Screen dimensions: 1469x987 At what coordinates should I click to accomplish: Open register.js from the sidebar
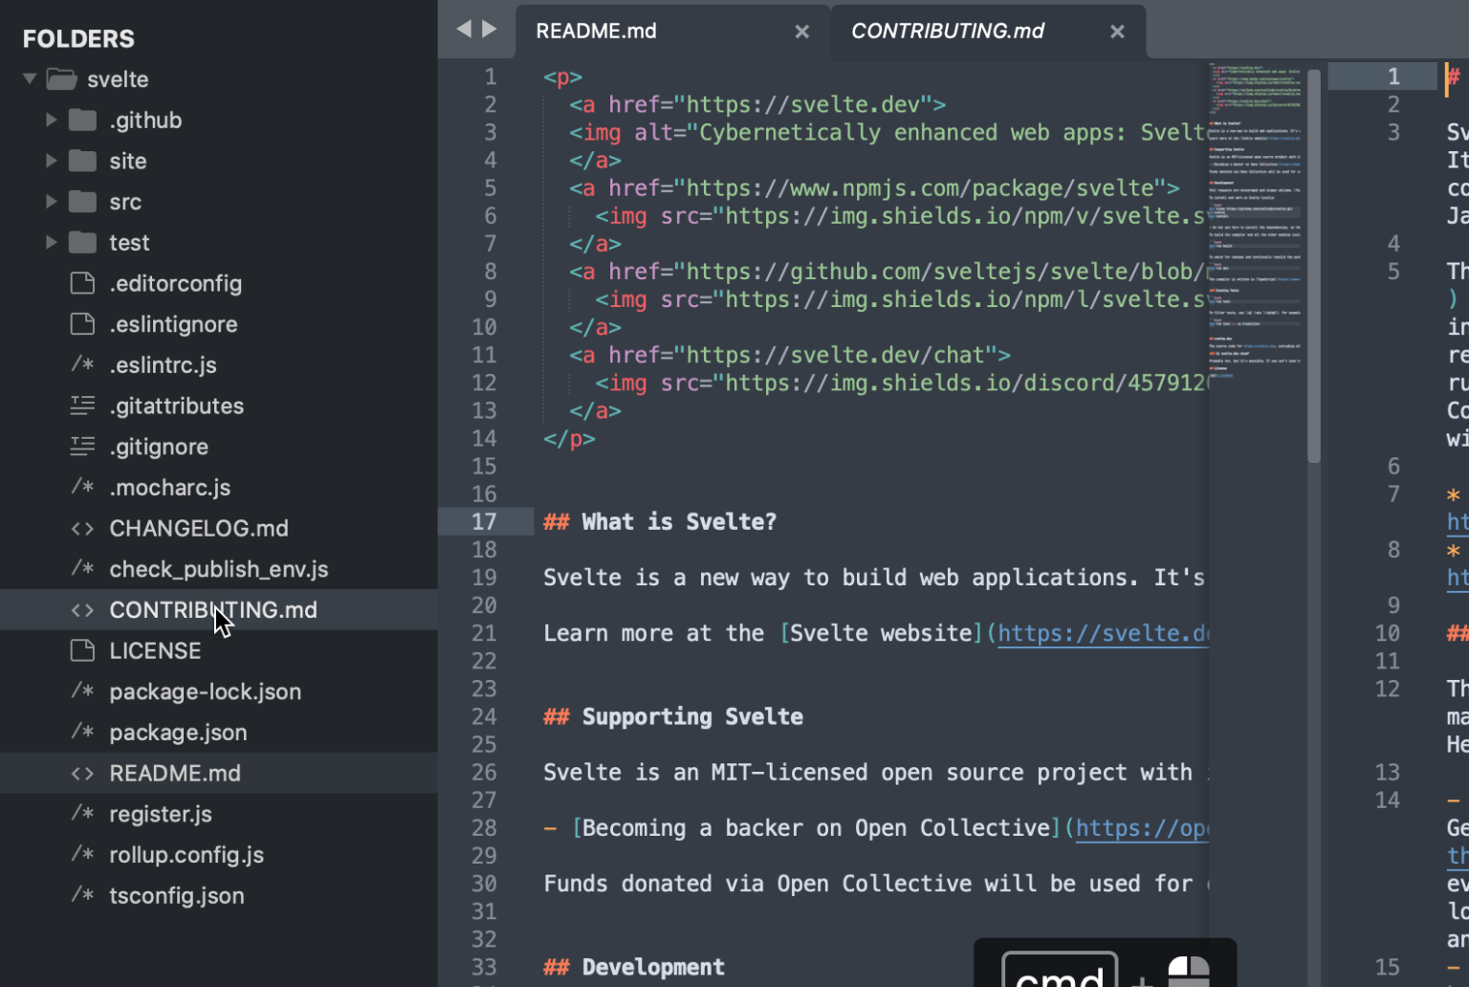[x=161, y=814]
